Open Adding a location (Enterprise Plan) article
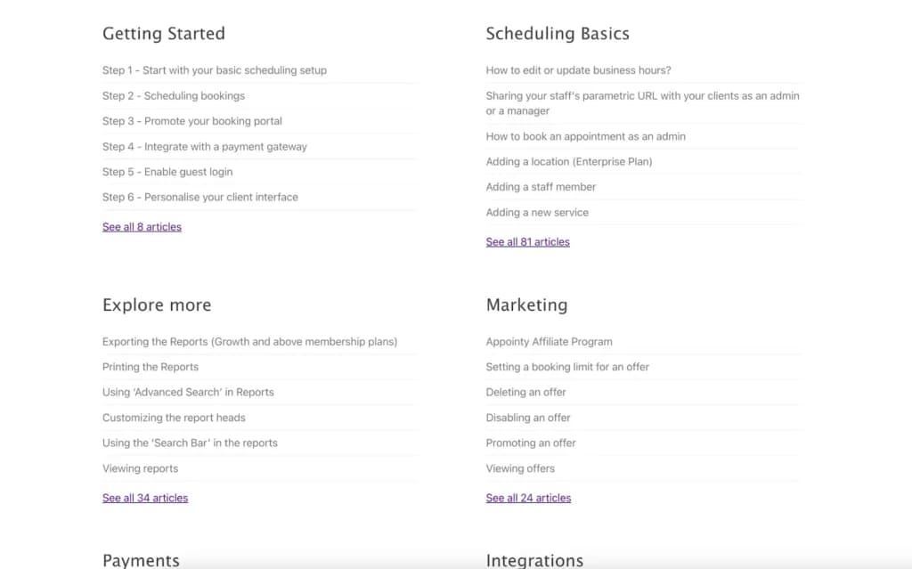The width and height of the screenshot is (912, 569). [x=569, y=162]
